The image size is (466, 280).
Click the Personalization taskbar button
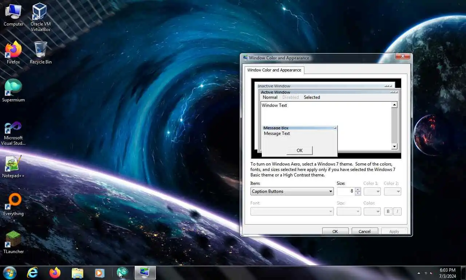[x=145, y=273]
